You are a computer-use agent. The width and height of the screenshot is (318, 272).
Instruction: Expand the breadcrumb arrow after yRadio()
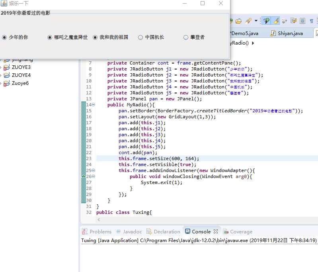pos(253,43)
